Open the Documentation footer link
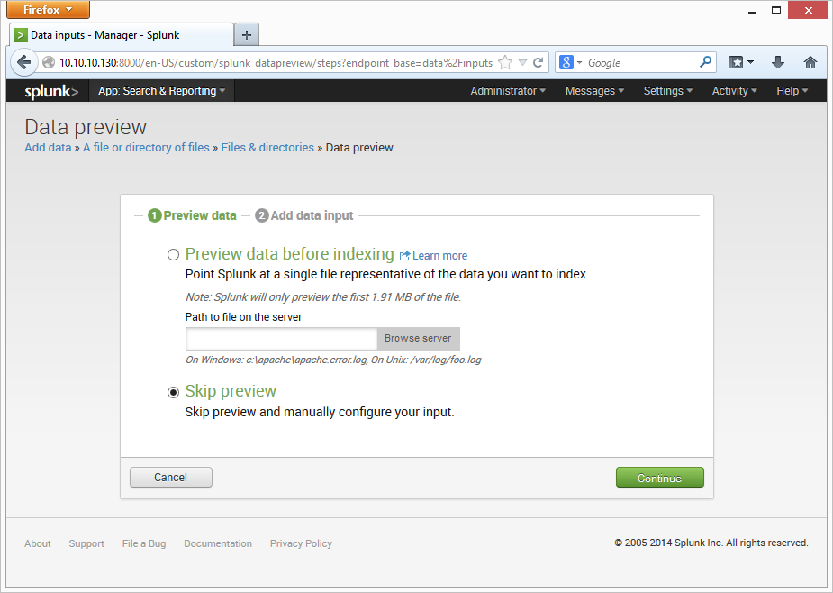Image resolution: width=833 pixels, height=593 pixels. pos(218,543)
